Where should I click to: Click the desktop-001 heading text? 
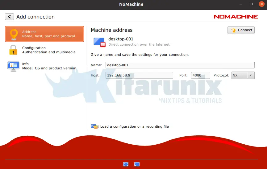click(x=121, y=39)
